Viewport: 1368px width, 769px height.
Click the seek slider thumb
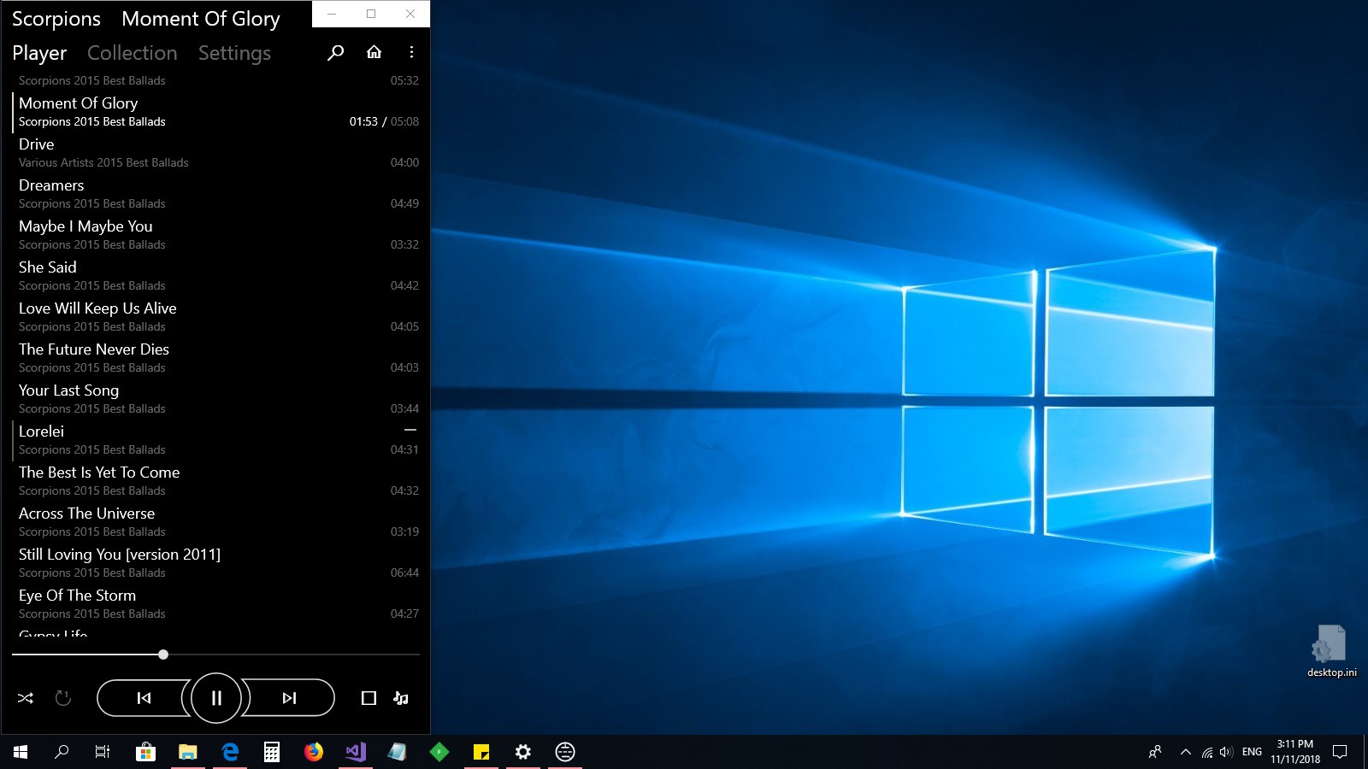tap(163, 655)
